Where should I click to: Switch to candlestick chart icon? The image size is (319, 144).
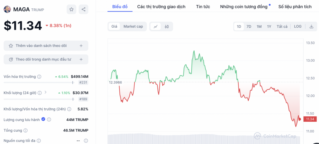(167, 26)
